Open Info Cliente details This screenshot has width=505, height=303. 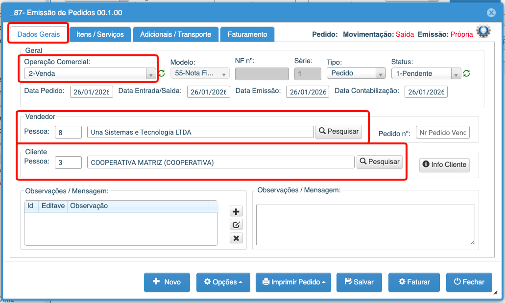(444, 164)
